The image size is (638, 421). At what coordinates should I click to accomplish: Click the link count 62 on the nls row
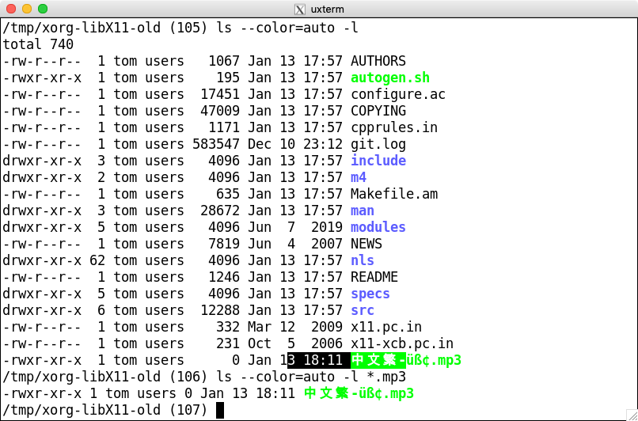coord(97,260)
